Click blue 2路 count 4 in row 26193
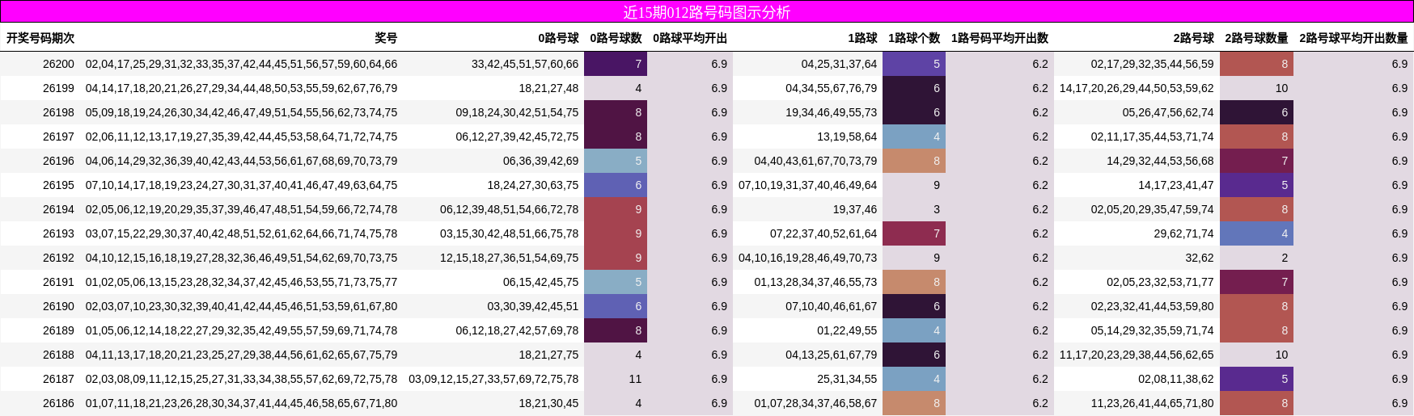Screen dimensions: 1414x416 (x=1256, y=233)
